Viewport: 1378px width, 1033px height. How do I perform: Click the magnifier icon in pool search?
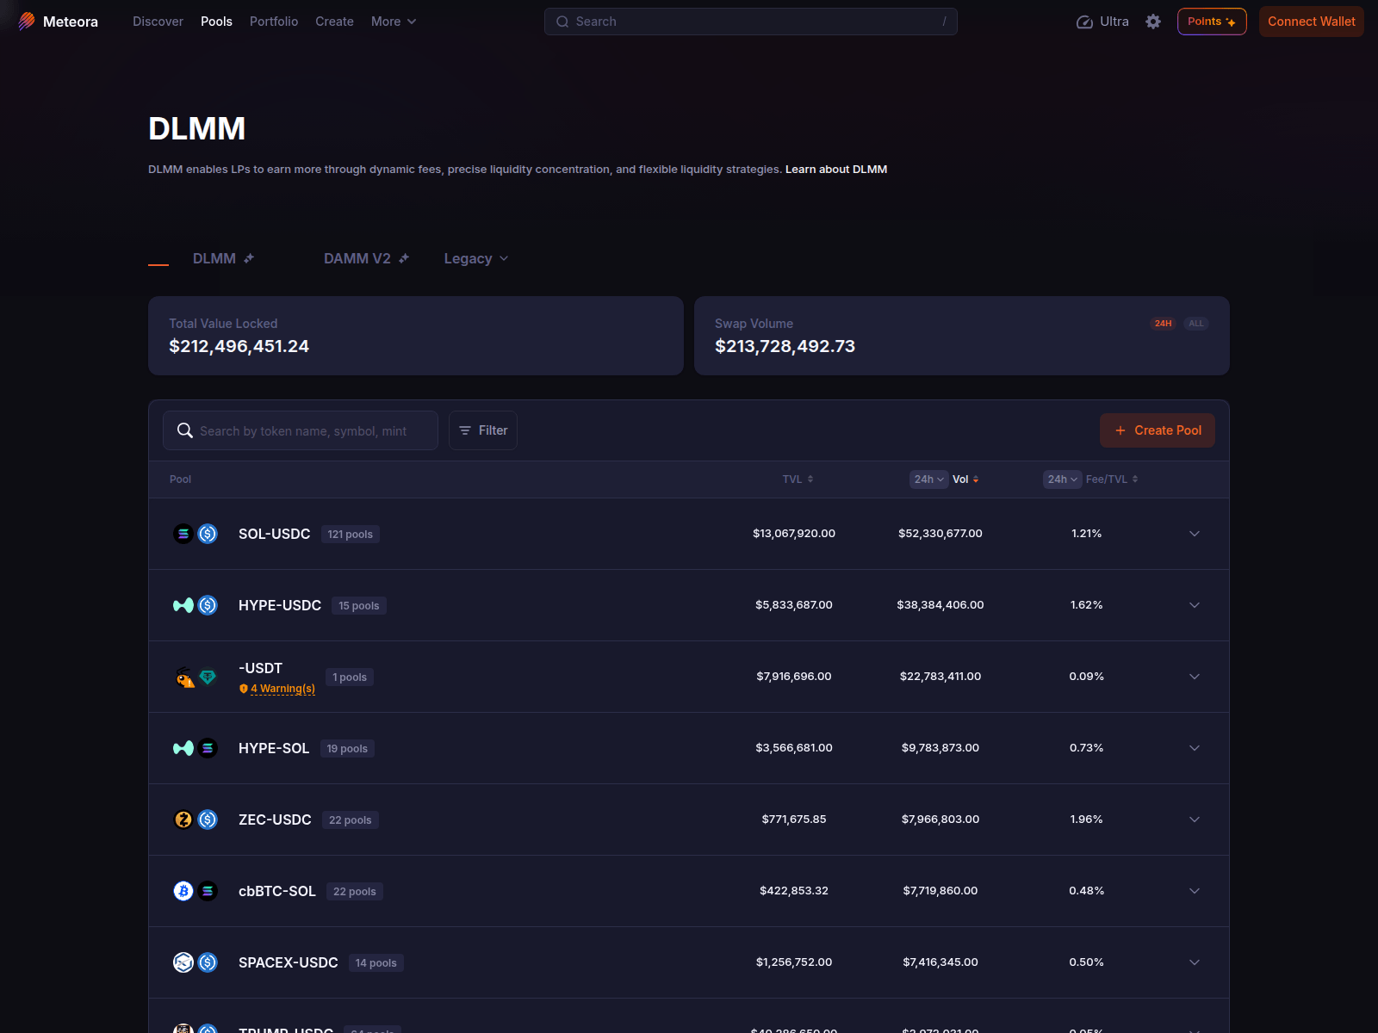pos(184,430)
